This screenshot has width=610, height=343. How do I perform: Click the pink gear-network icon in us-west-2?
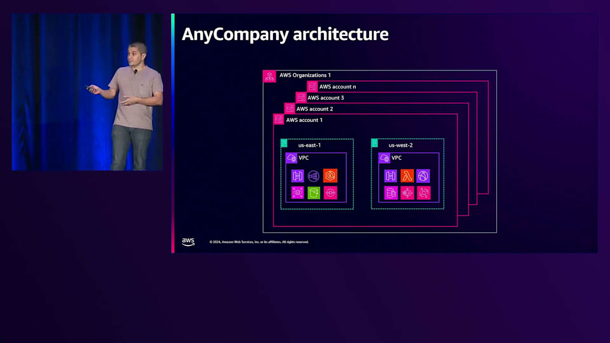(423, 193)
